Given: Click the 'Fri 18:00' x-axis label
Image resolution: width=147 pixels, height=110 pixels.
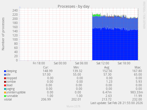Looking at the screenshot, I should (39, 63).
